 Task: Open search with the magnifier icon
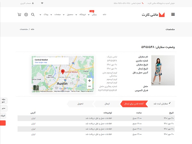click(x=33, y=15)
